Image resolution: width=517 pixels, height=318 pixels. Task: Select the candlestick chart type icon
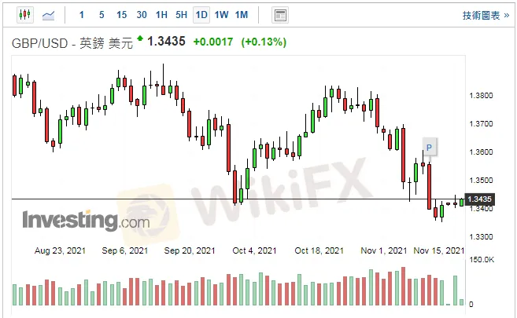(x=24, y=15)
